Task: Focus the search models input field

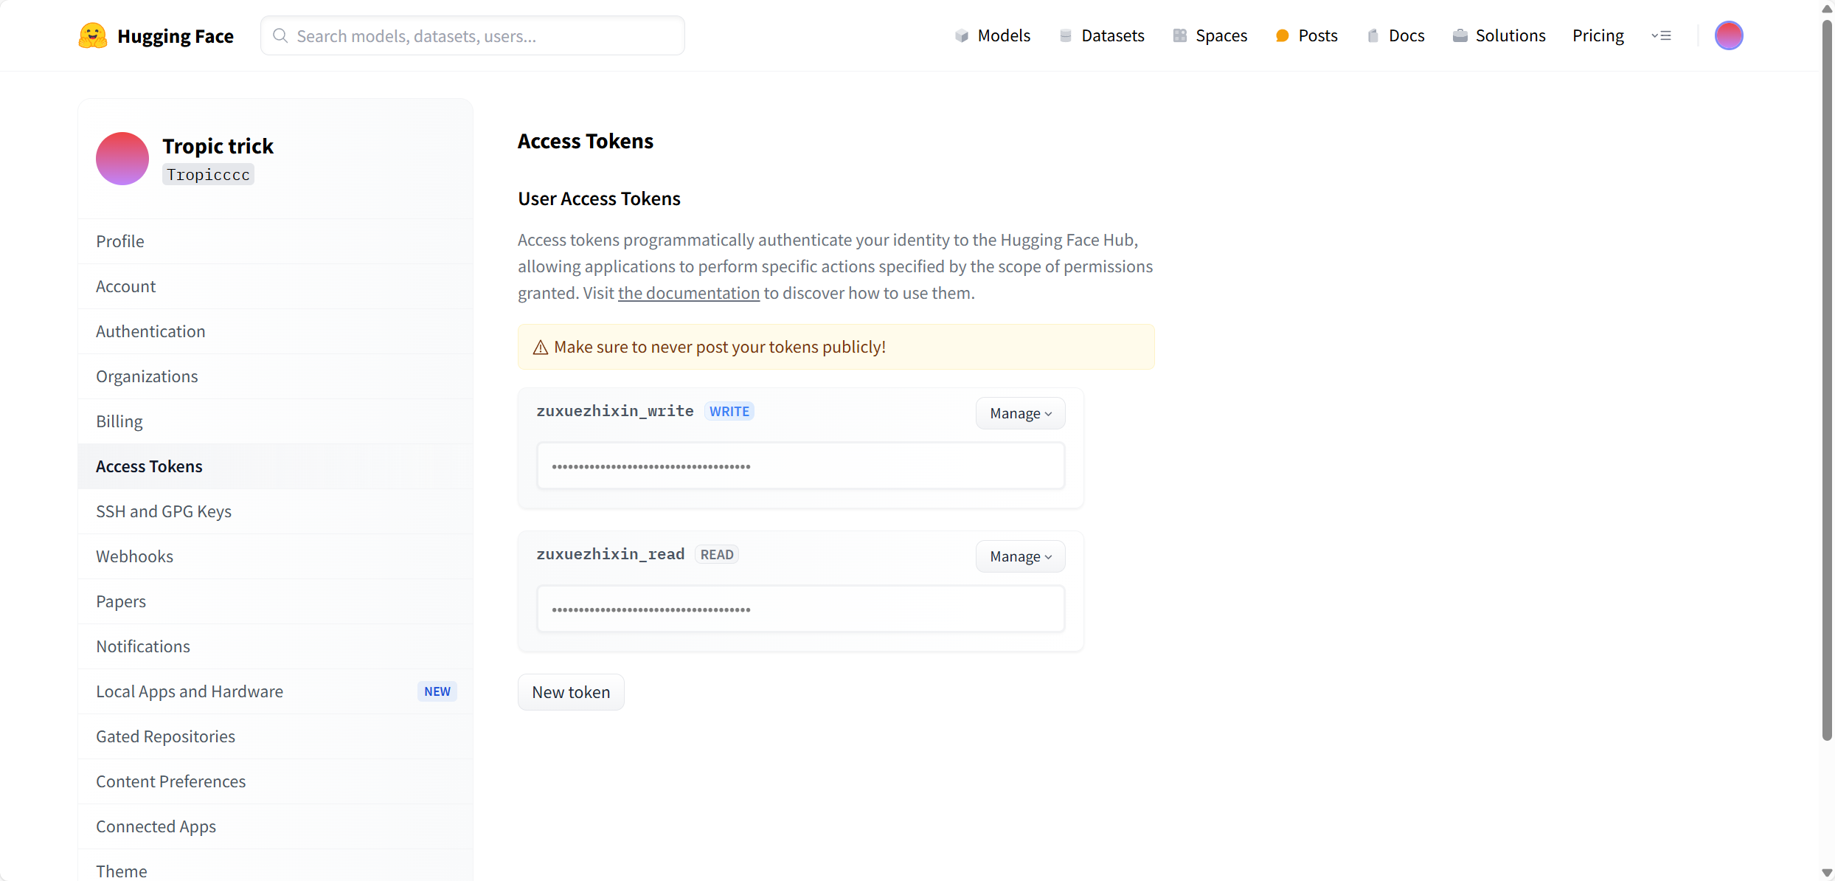Action: coord(487,35)
